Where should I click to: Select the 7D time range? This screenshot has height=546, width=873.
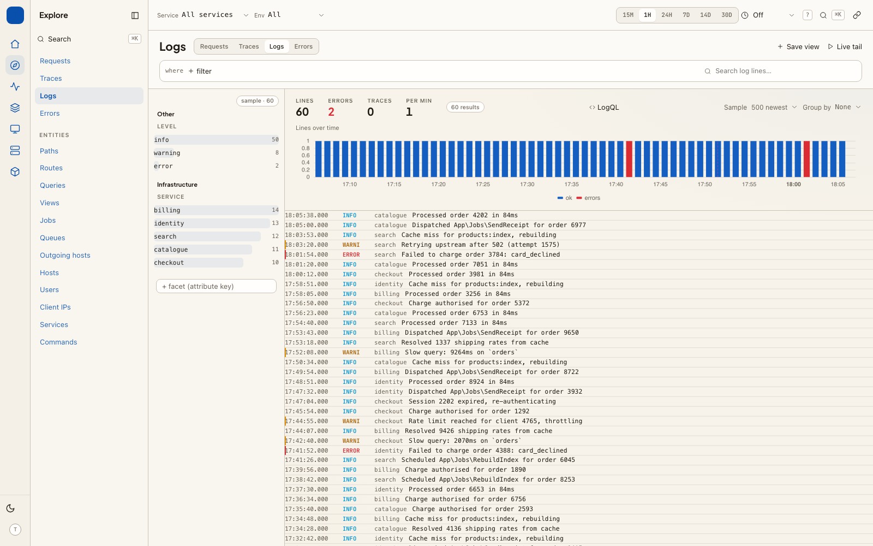tap(686, 15)
